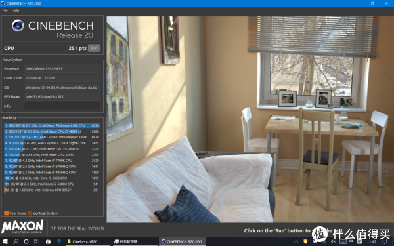This screenshot has width=394, height=246.
Task: Open the Windows Start menu
Action: 5,241
